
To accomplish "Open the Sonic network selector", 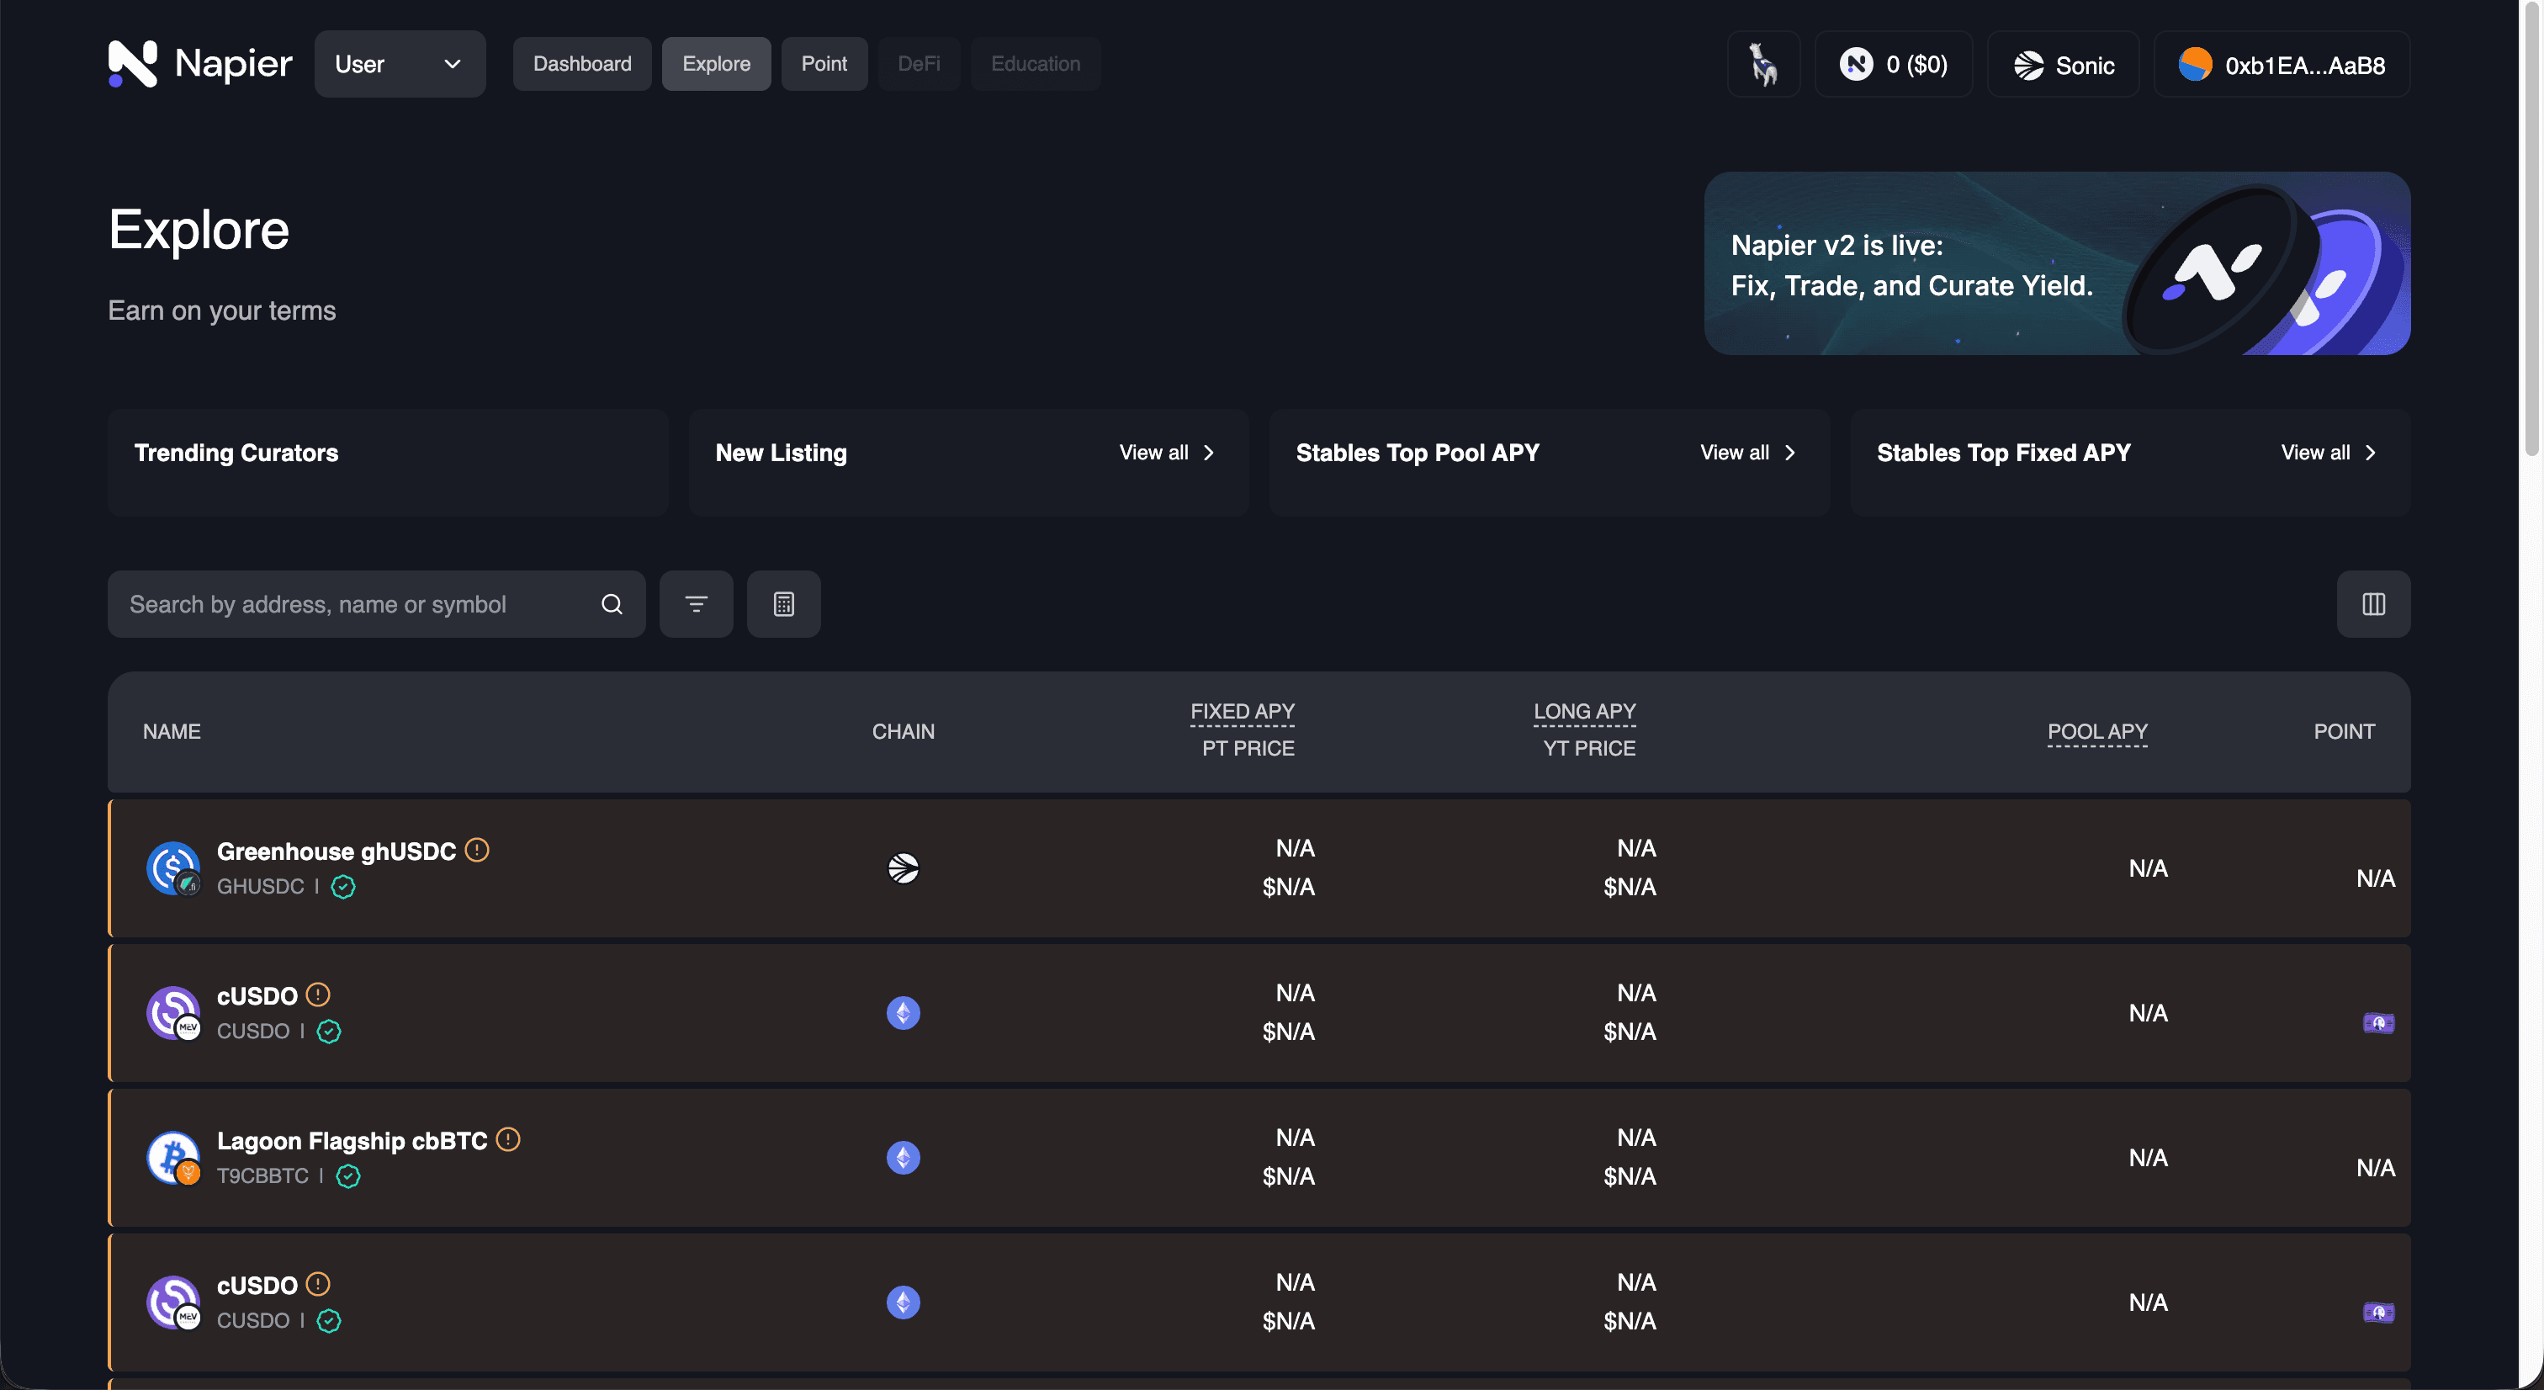I will pyautogui.click(x=2063, y=64).
